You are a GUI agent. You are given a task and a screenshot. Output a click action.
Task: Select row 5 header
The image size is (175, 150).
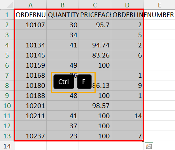tap(7, 55)
